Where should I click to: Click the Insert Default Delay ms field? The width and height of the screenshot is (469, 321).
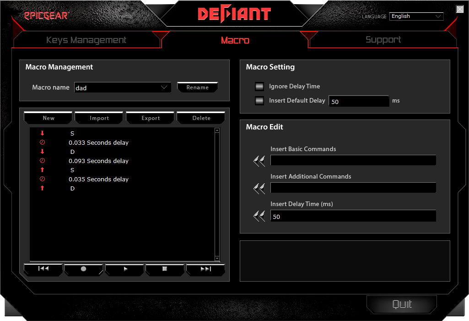point(359,101)
